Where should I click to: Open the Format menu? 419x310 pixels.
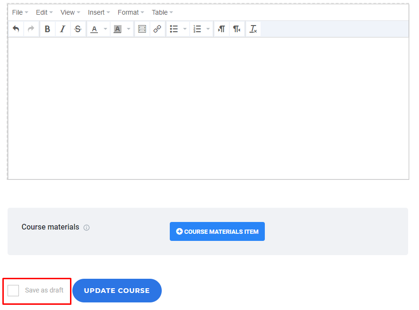[131, 13]
